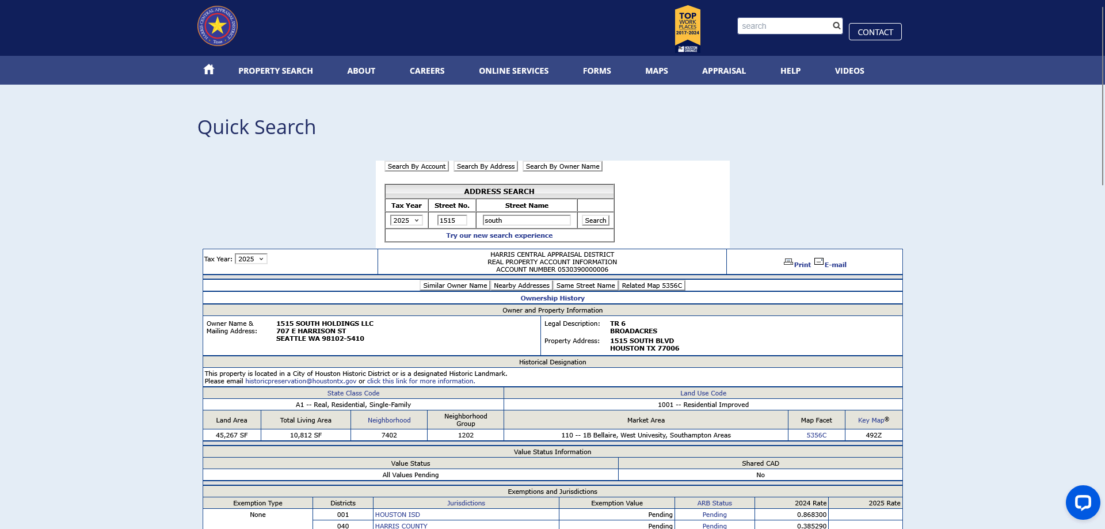The width and height of the screenshot is (1105, 529).
Task: Click Similar Owner Name button
Action: (x=455, y=286)
